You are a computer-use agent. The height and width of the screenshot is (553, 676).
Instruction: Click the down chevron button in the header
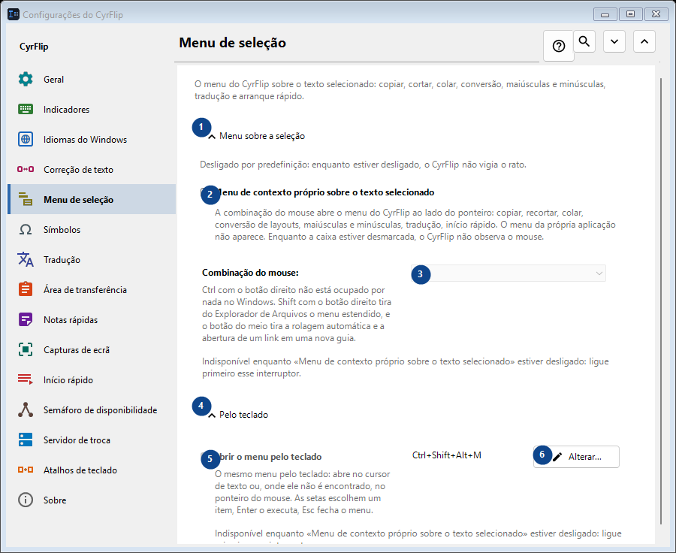(x=614, y=41)
